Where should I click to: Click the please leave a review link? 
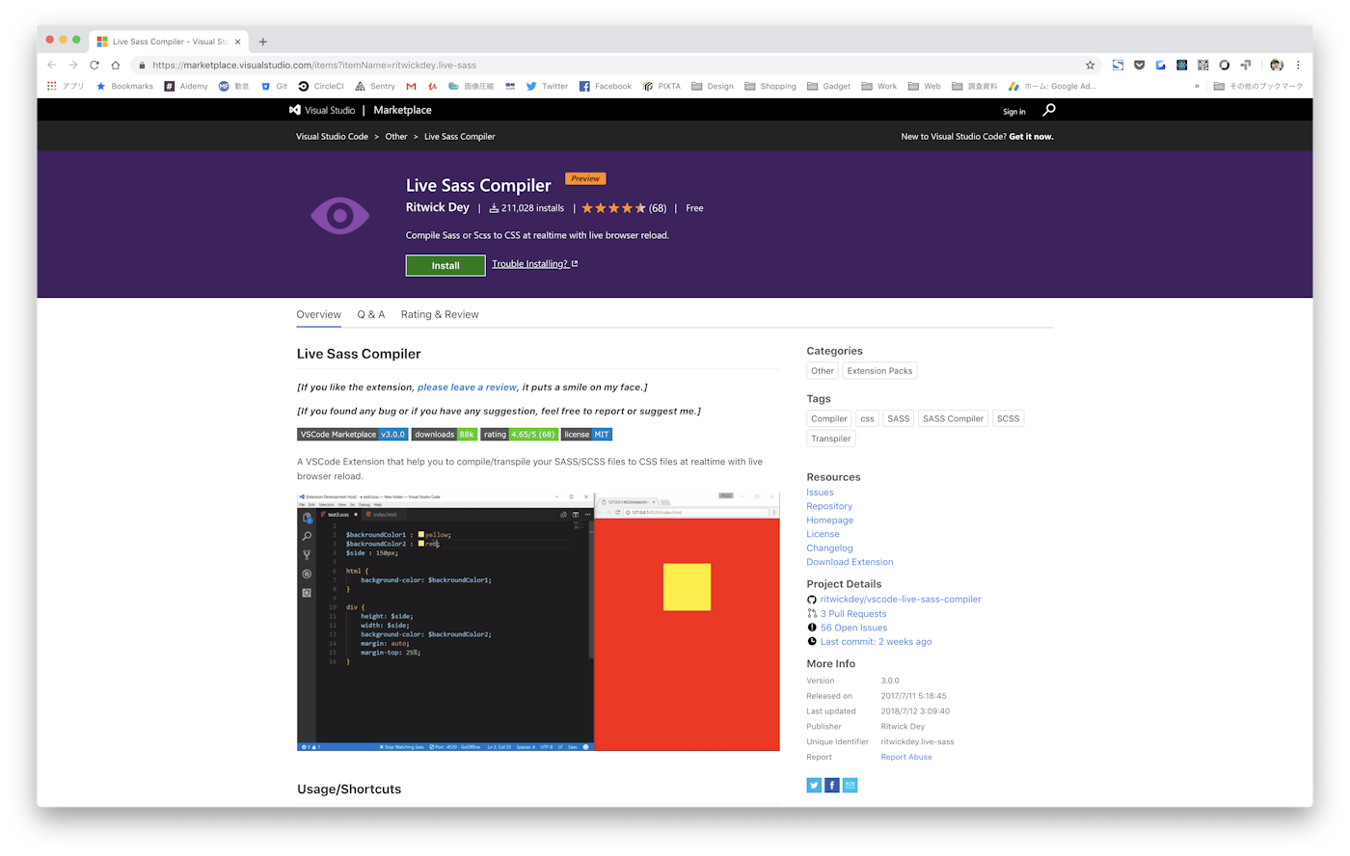[467, 388]
